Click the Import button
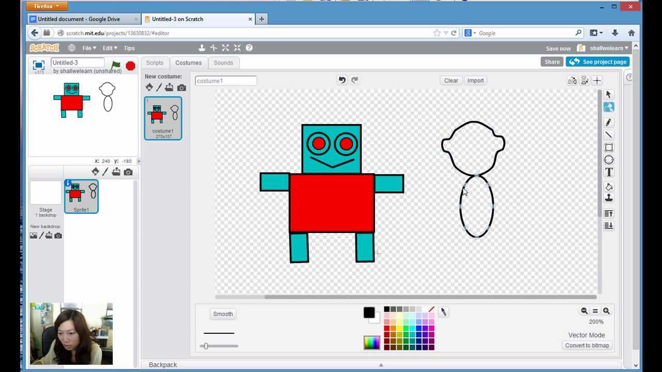 click(x=475, y=81)
